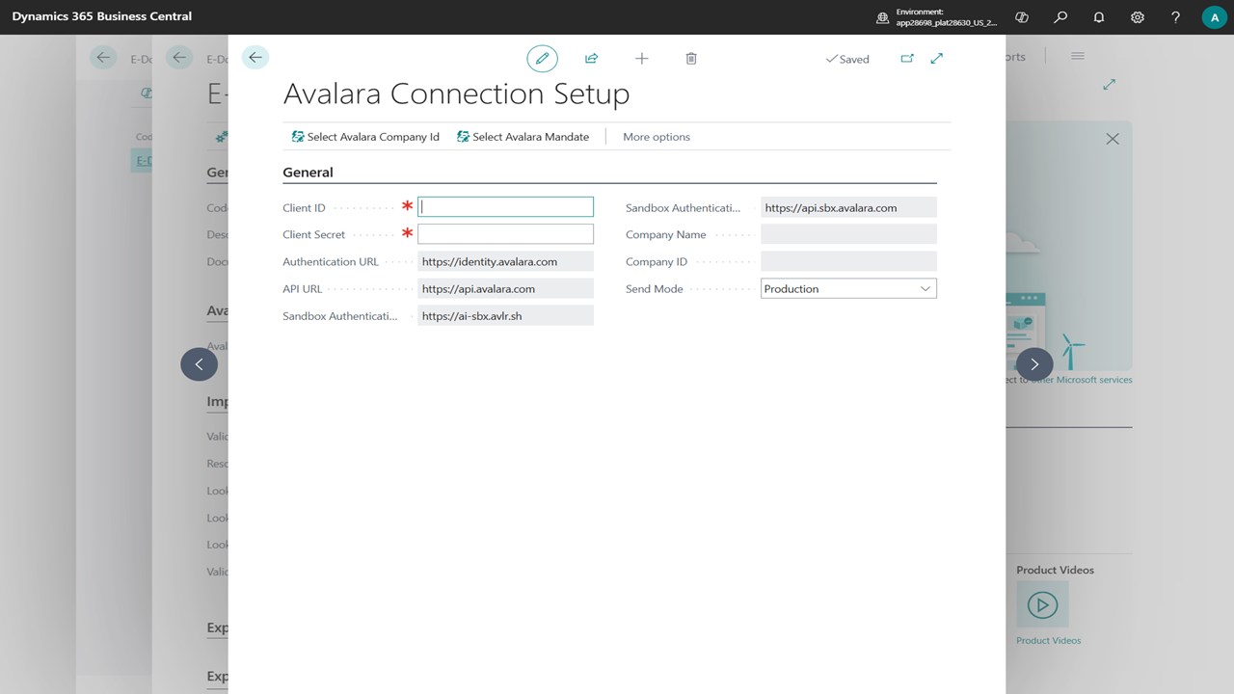
Task: Focus the Client ID input field
Action: tap(505, 207)
